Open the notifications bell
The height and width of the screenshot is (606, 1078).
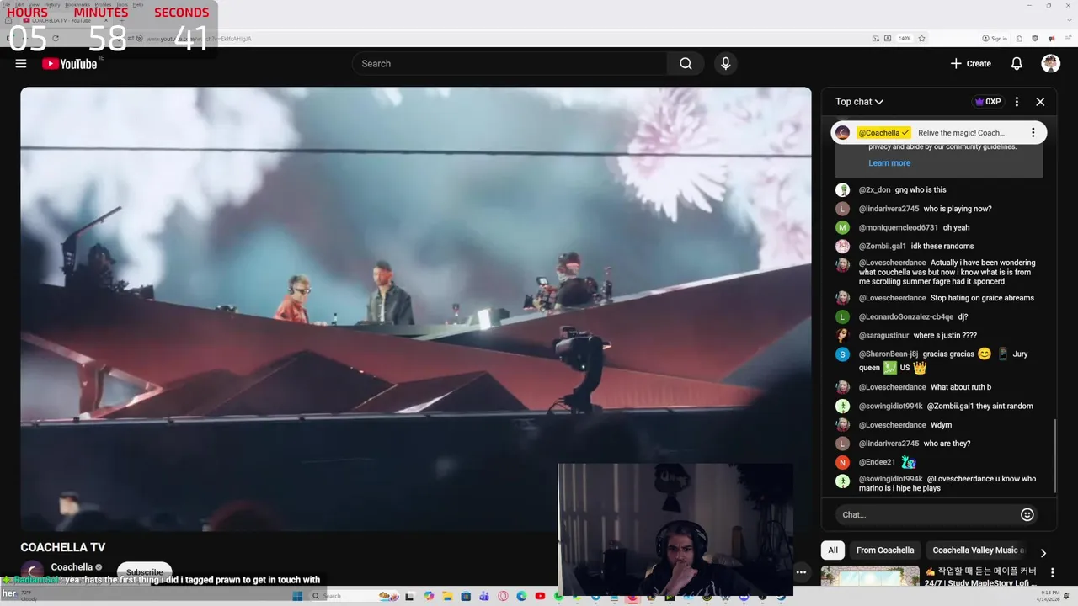coord(1017,64)
